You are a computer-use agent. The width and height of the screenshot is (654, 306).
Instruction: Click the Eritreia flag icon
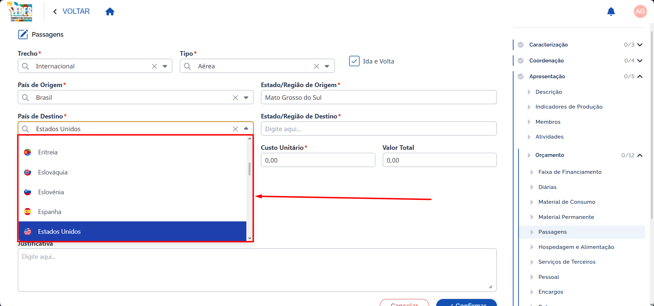(x=28, y=152)
